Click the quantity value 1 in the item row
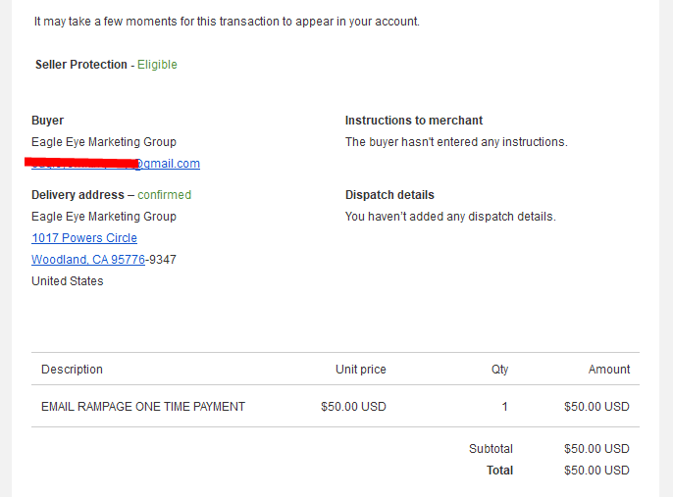The height and width of the screenshot is (497, 673). tap(504, 407)
